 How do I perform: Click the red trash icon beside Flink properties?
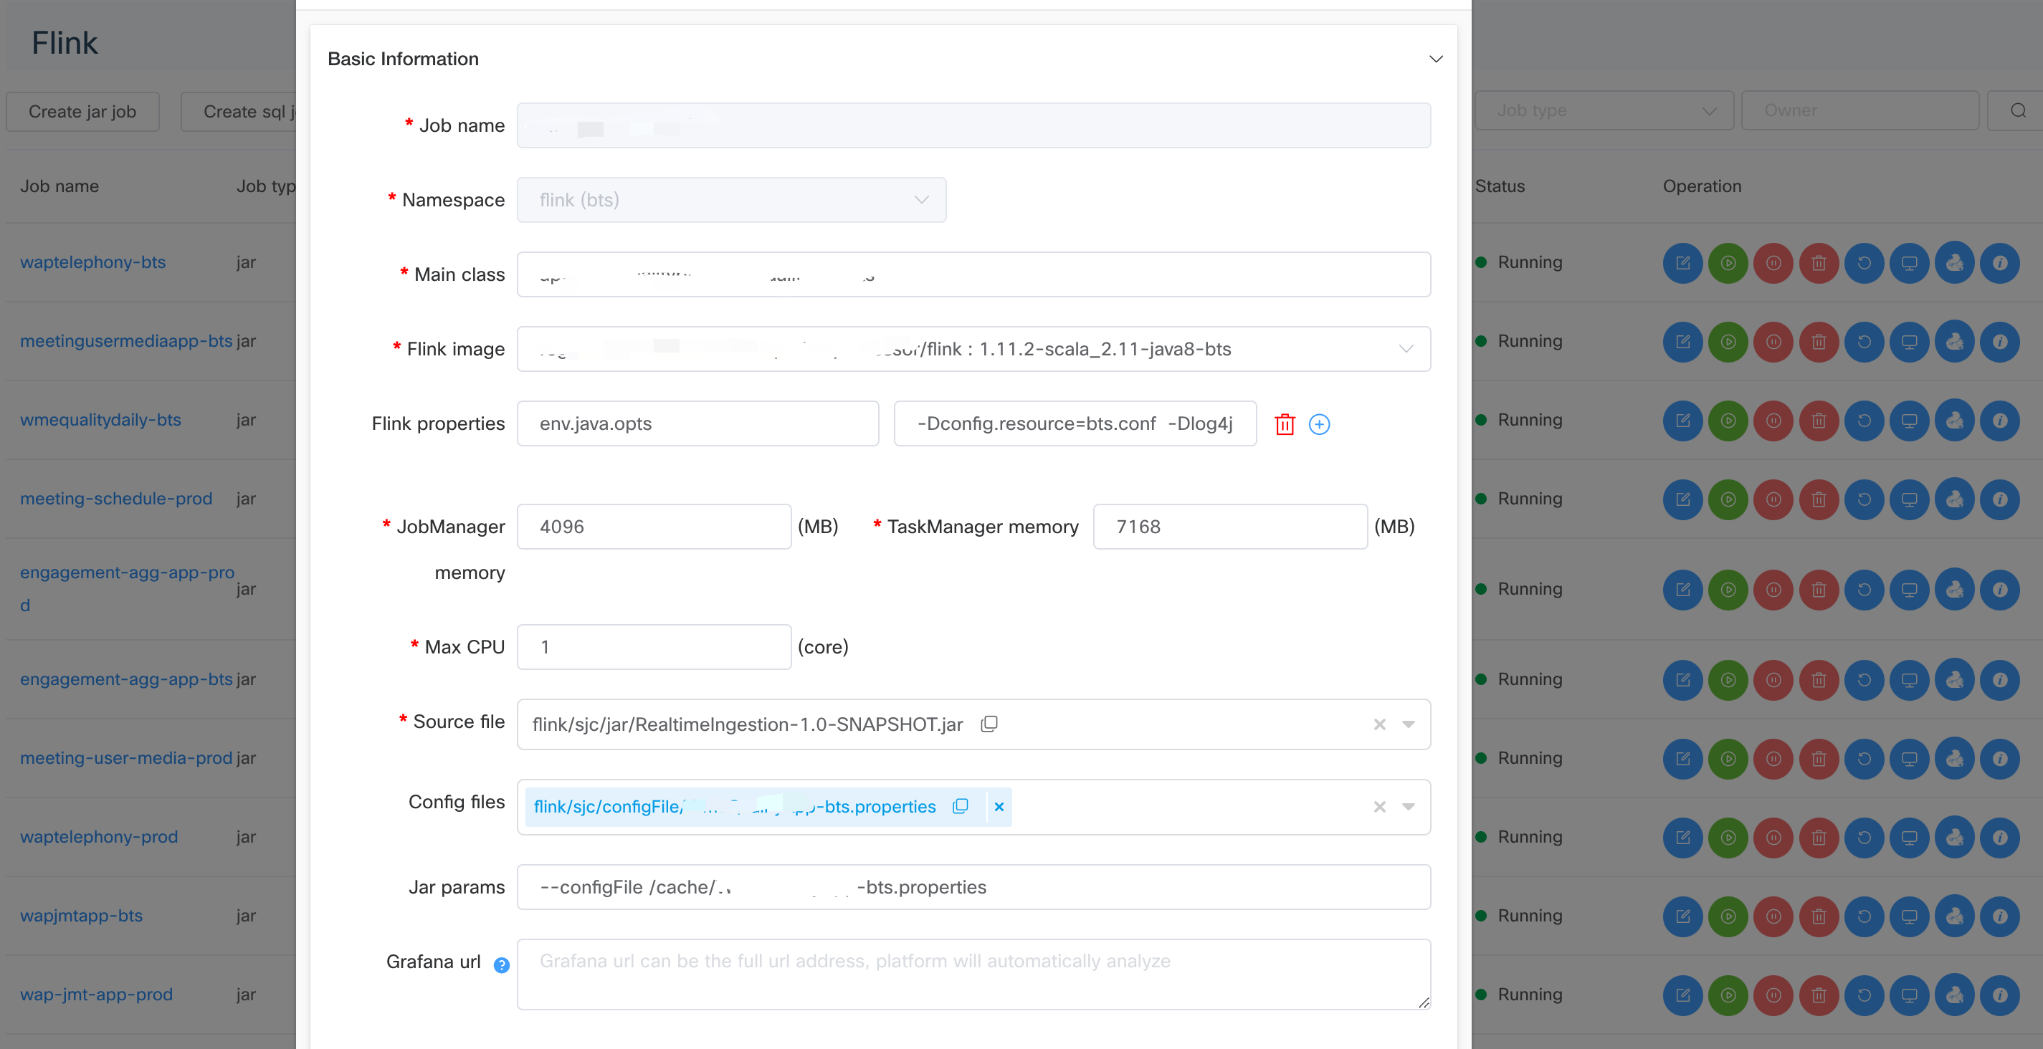(x=1284, y=424)
